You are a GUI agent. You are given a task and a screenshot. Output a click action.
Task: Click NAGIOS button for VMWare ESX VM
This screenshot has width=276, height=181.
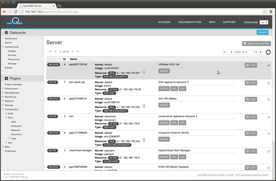(x=164, y=71)
